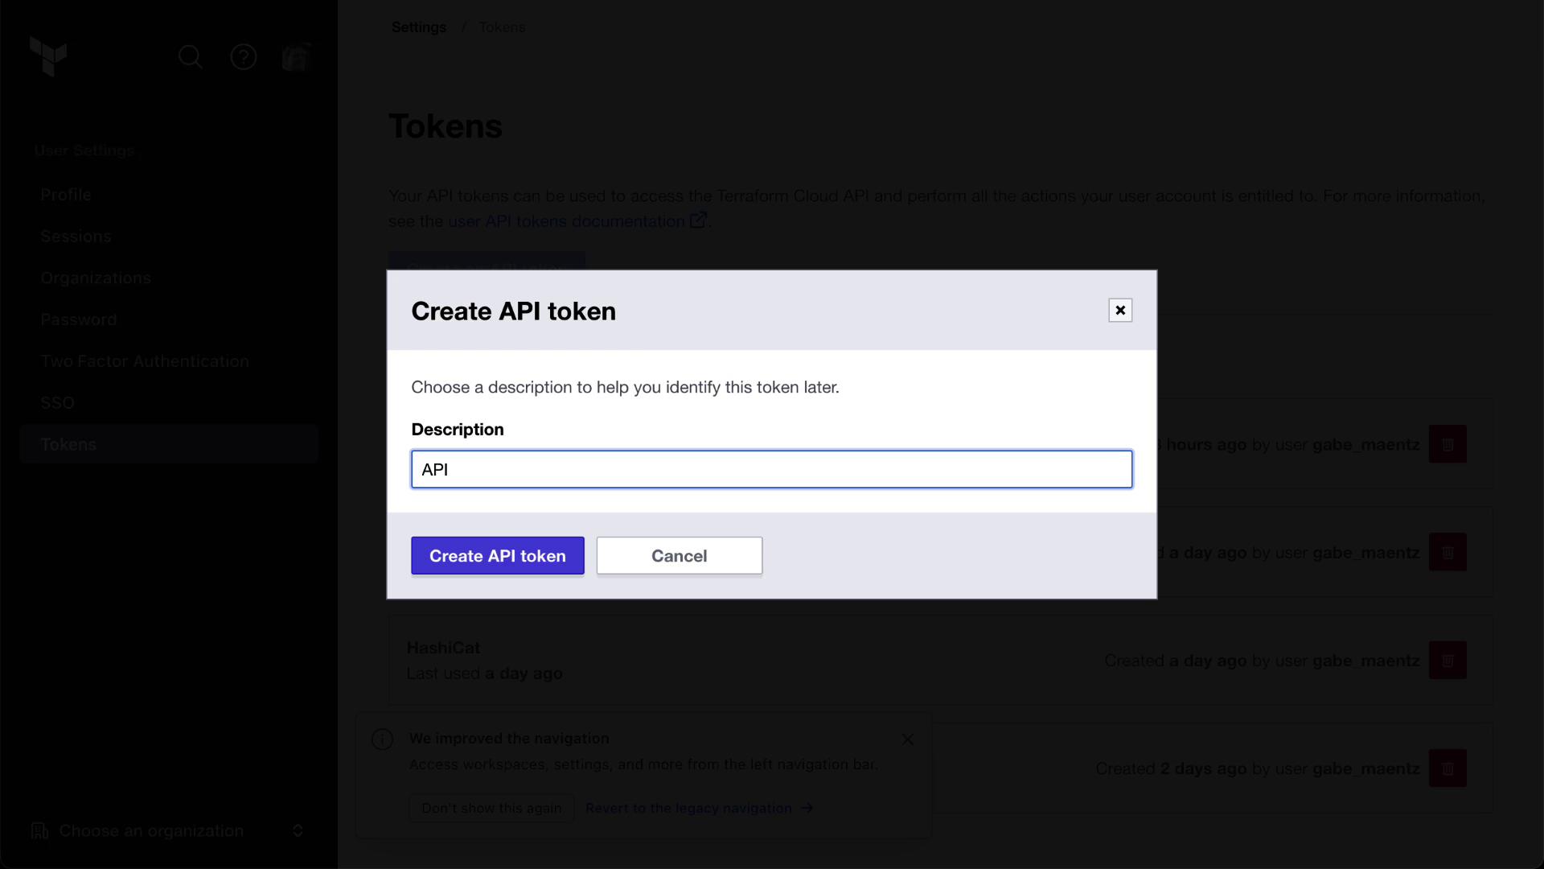Screen dimensions: 1544x869
Task: Open the user avatar menu
Action: tap(296, 57)
